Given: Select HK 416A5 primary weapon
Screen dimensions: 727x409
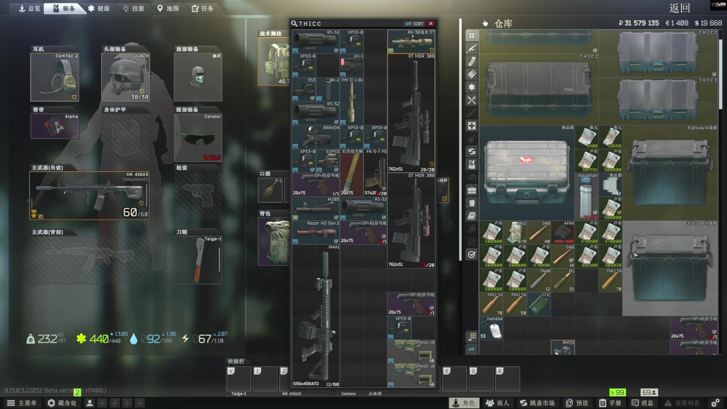Looking at the screenshot, I should (x=89, y=195).
